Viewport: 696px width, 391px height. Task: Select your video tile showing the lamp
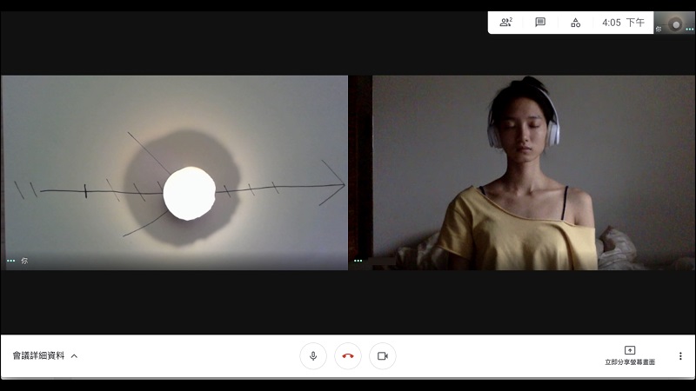pyautogui.click(x=175, y=172)
